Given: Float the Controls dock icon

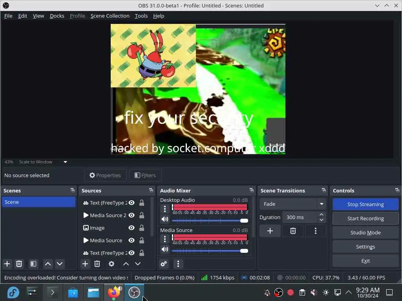Looking at the screenshot, I should point(397,190).
